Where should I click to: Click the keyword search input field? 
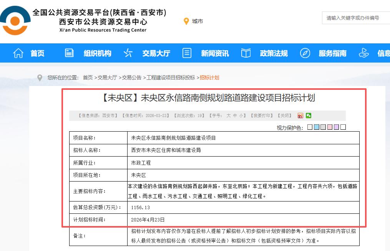click(356, 18)
